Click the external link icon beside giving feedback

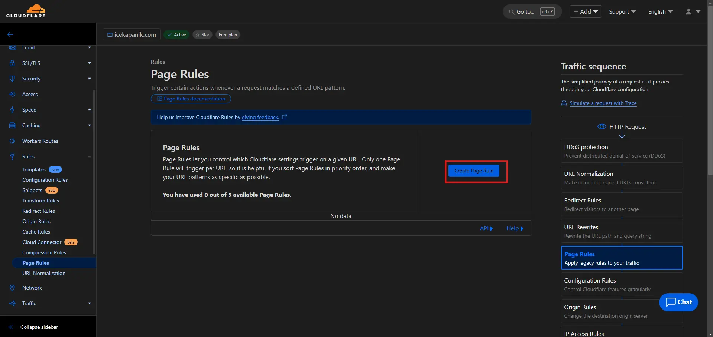pyautogui.click(x=285, y=117)
